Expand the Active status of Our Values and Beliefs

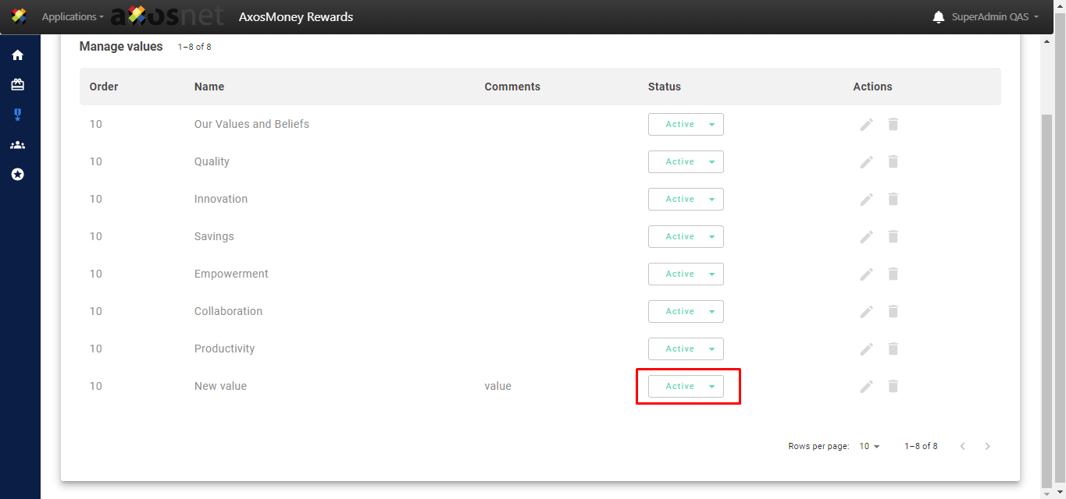click(x=686, y=125)
